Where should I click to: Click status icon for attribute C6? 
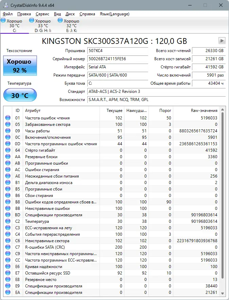(8, 241)
